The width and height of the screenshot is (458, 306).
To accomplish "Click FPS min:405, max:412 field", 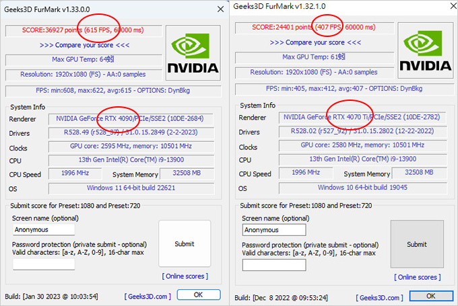I will [x=345, y=89].
